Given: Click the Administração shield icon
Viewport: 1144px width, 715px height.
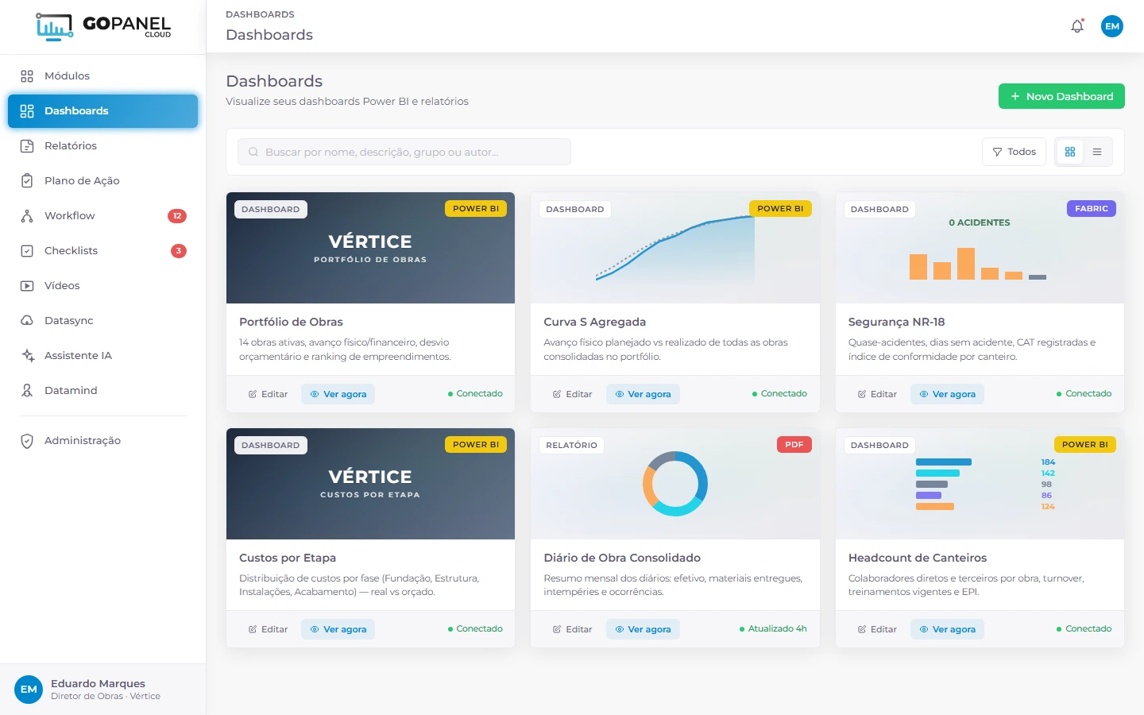Looking at the screenshot, I should coord(27,441).
